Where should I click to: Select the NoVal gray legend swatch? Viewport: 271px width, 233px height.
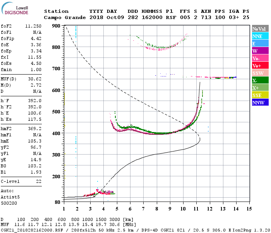pyautogui.click(x=260, y=29)
